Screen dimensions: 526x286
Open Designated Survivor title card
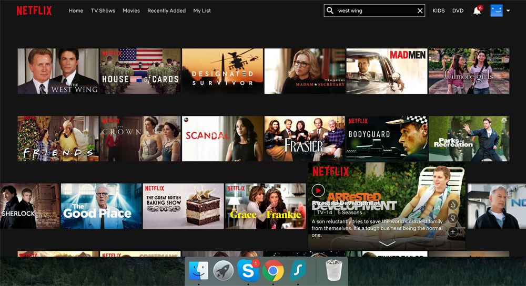(x=222, y=71)
